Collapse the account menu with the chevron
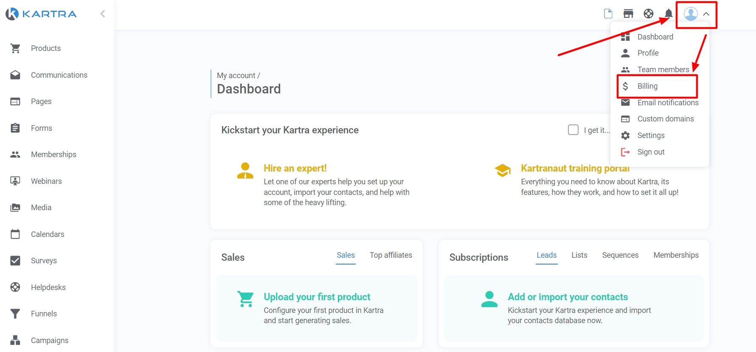Screen dimensions: 756x352 (706, 14)
